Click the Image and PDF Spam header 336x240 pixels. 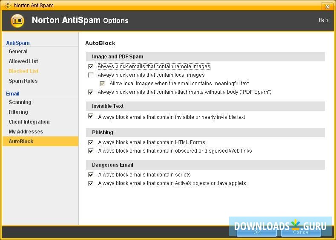pyautogui.click(x=205, y=57)
